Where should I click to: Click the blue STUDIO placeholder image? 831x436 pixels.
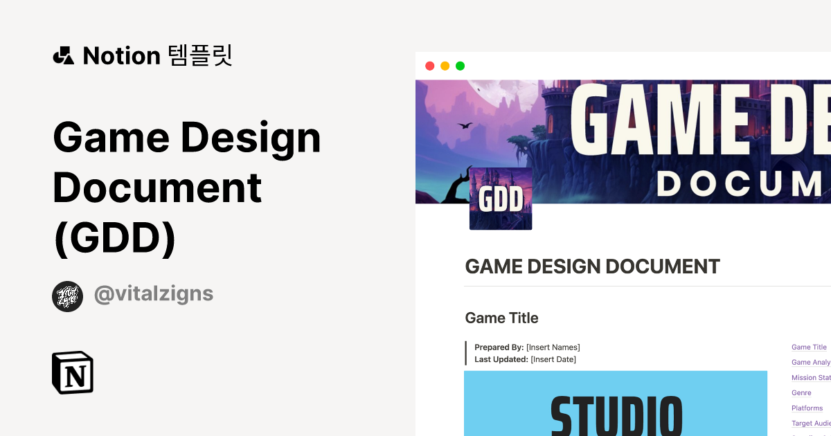(616, 403)
